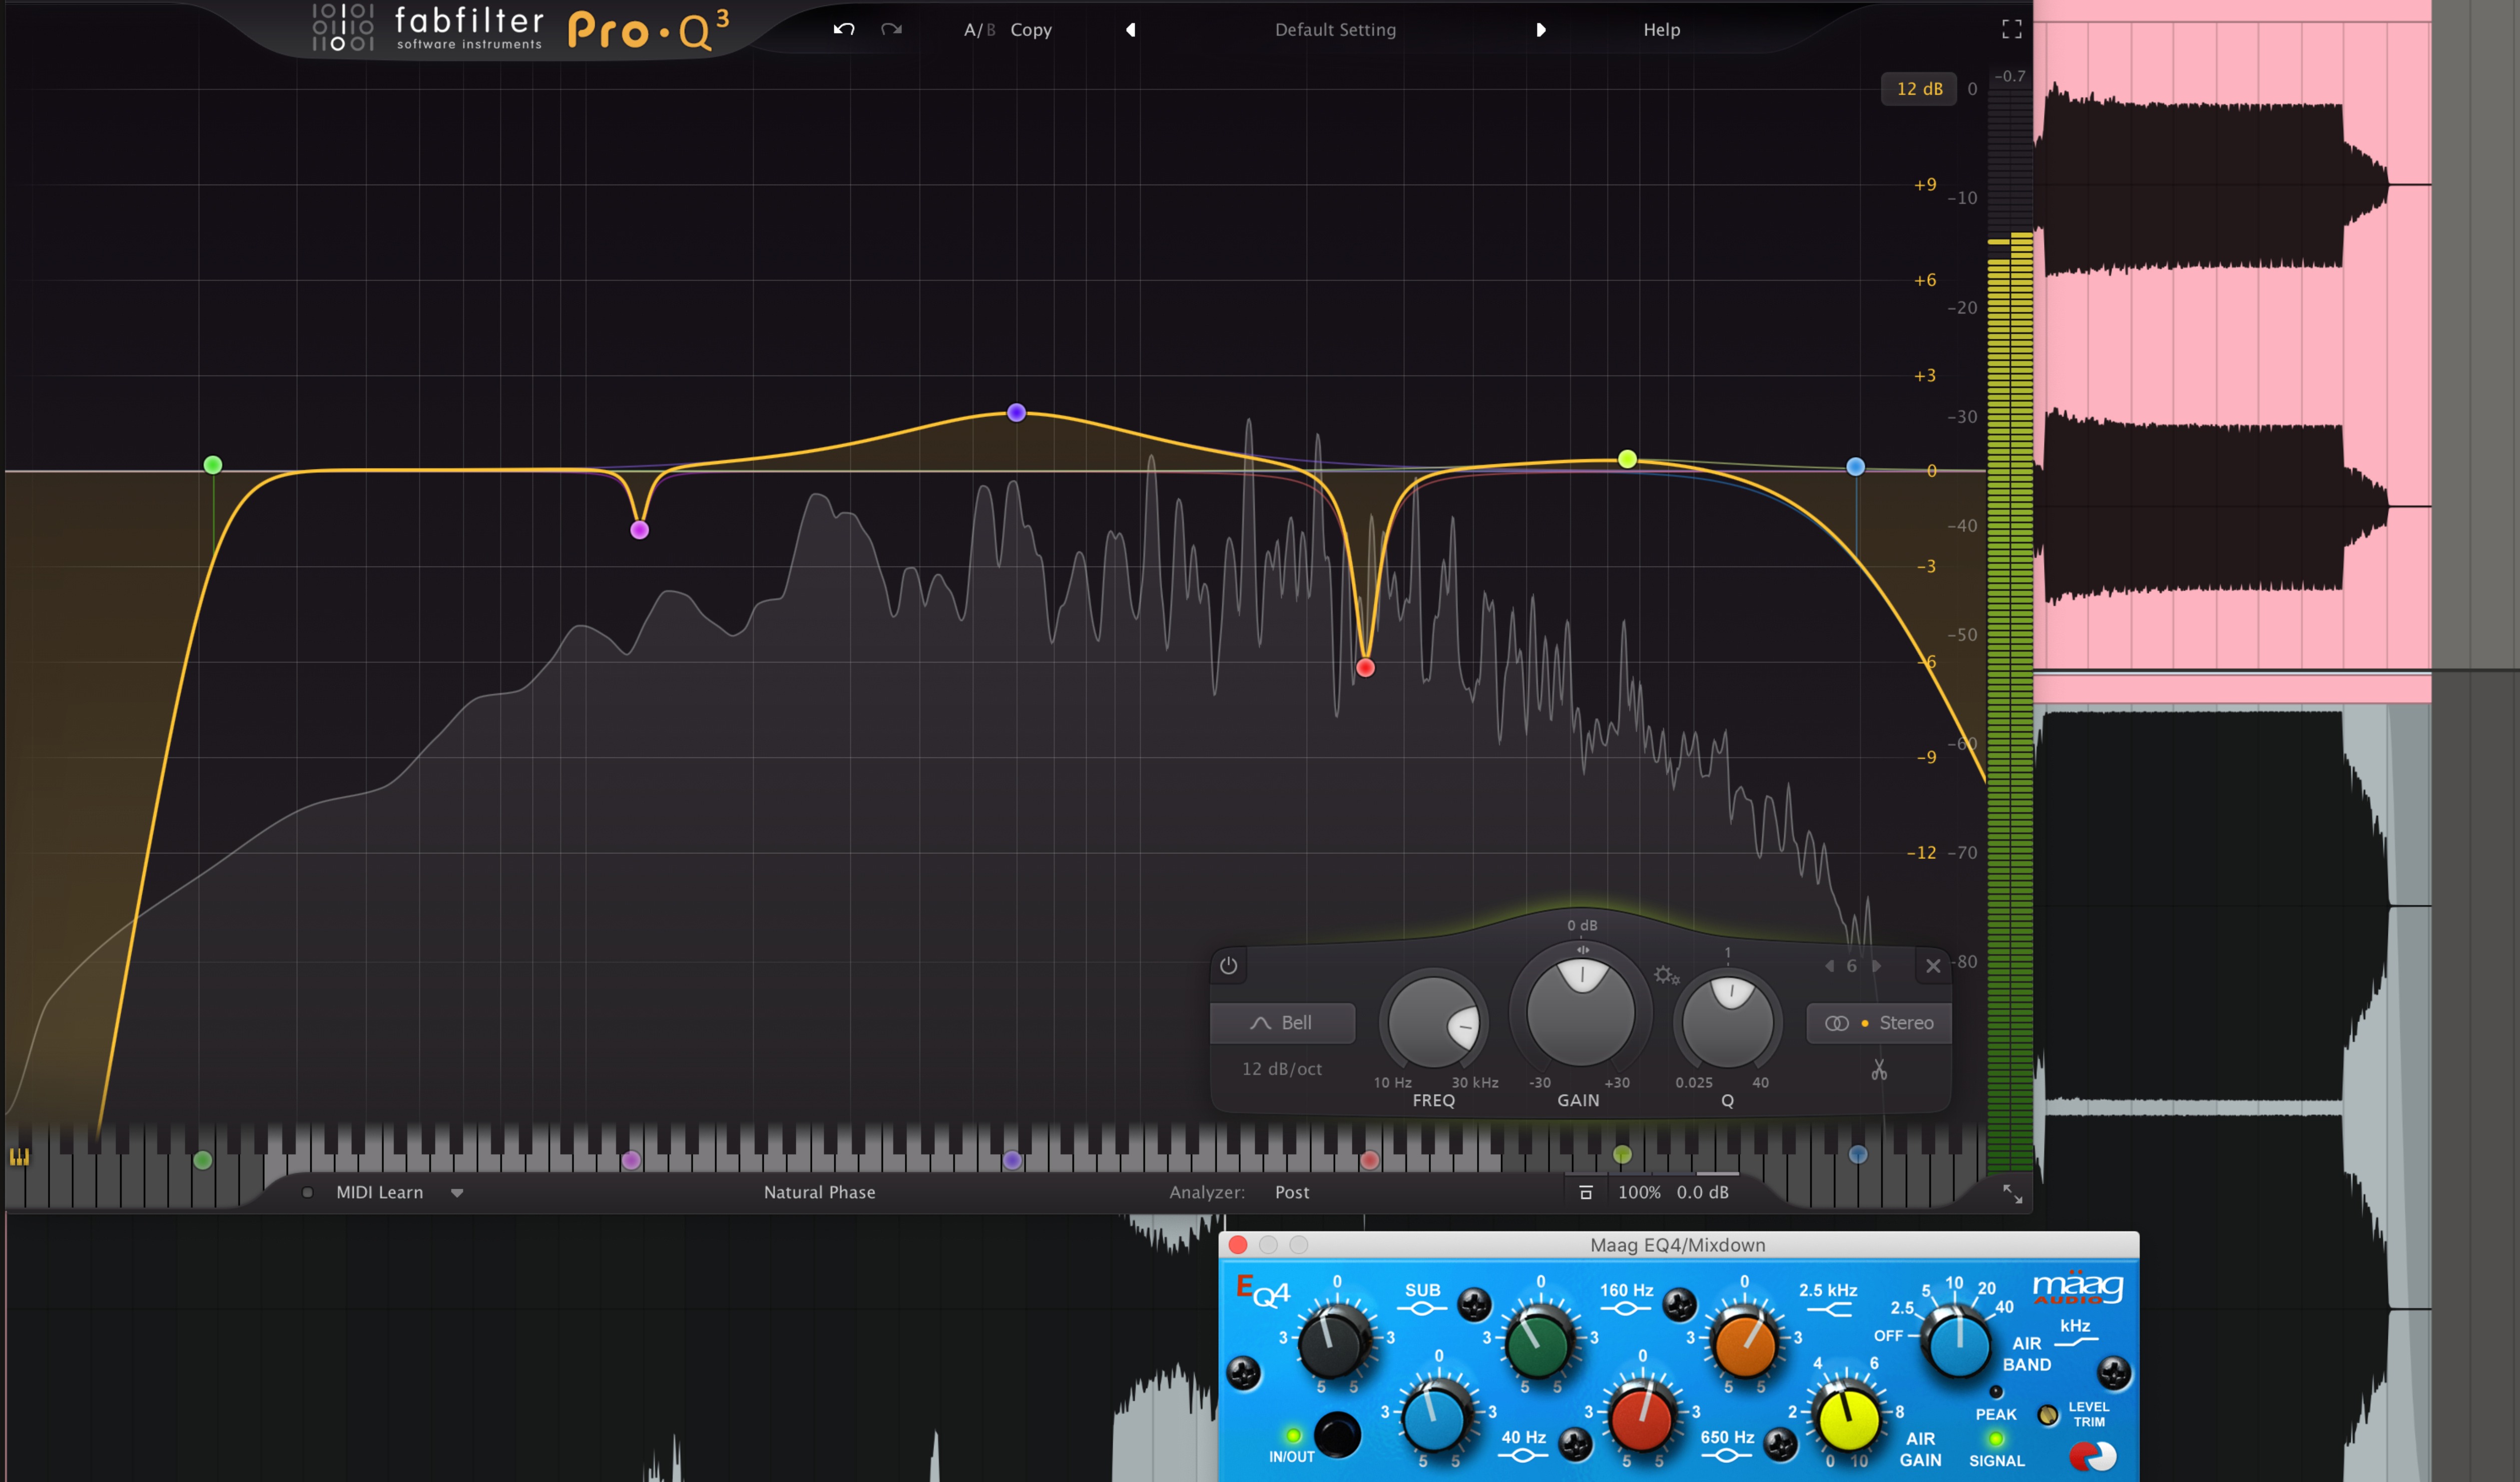
Task: Open the Bell filter shape dropdown
Action: point(1282,1023)
